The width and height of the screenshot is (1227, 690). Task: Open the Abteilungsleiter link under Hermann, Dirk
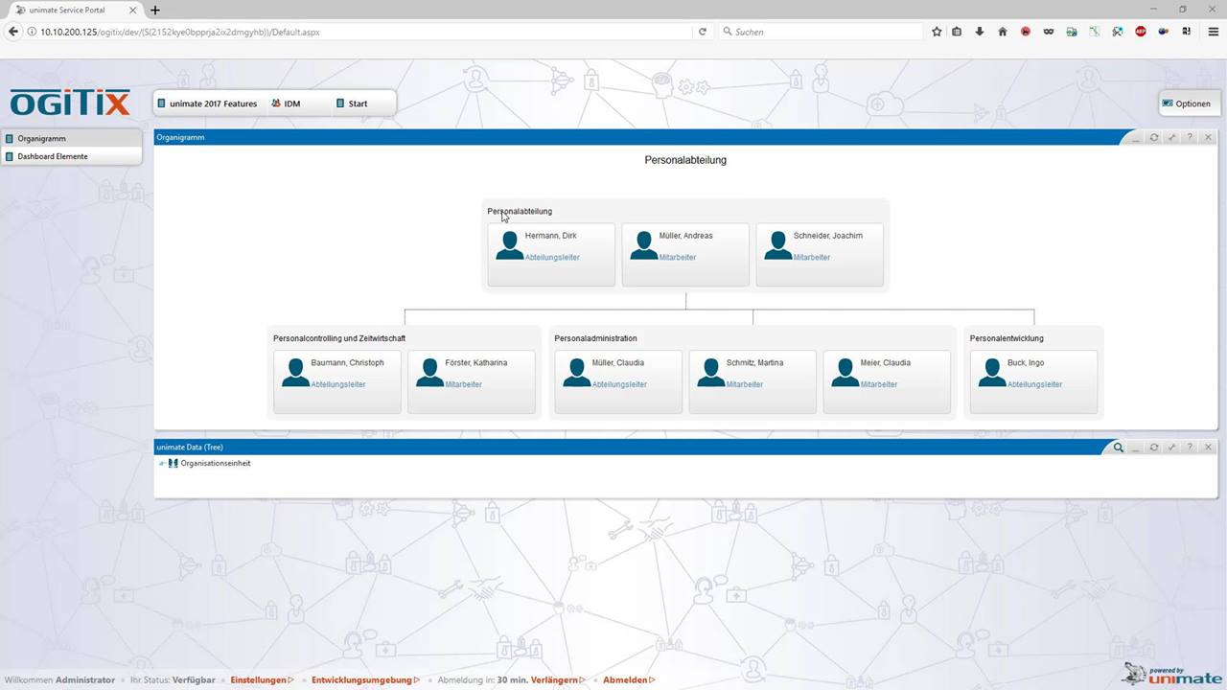tap(552, 258)
